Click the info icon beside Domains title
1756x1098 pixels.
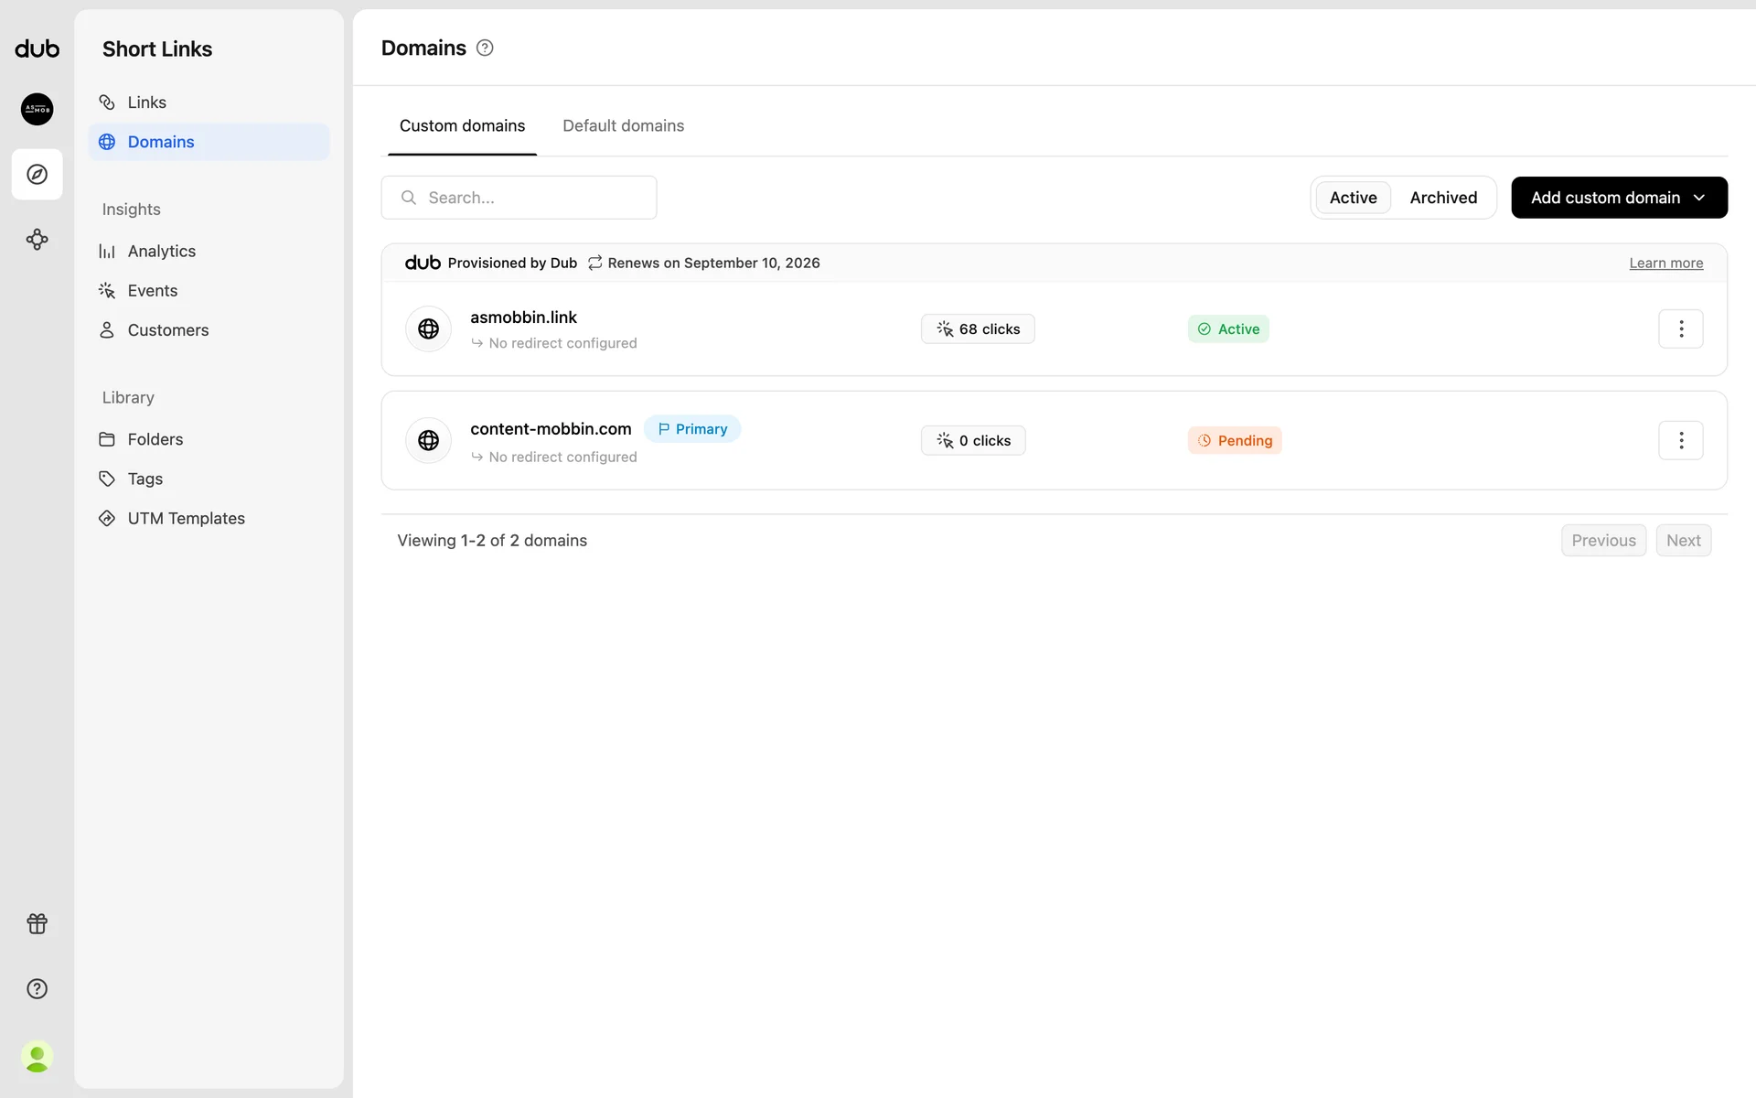pos(485,48)
